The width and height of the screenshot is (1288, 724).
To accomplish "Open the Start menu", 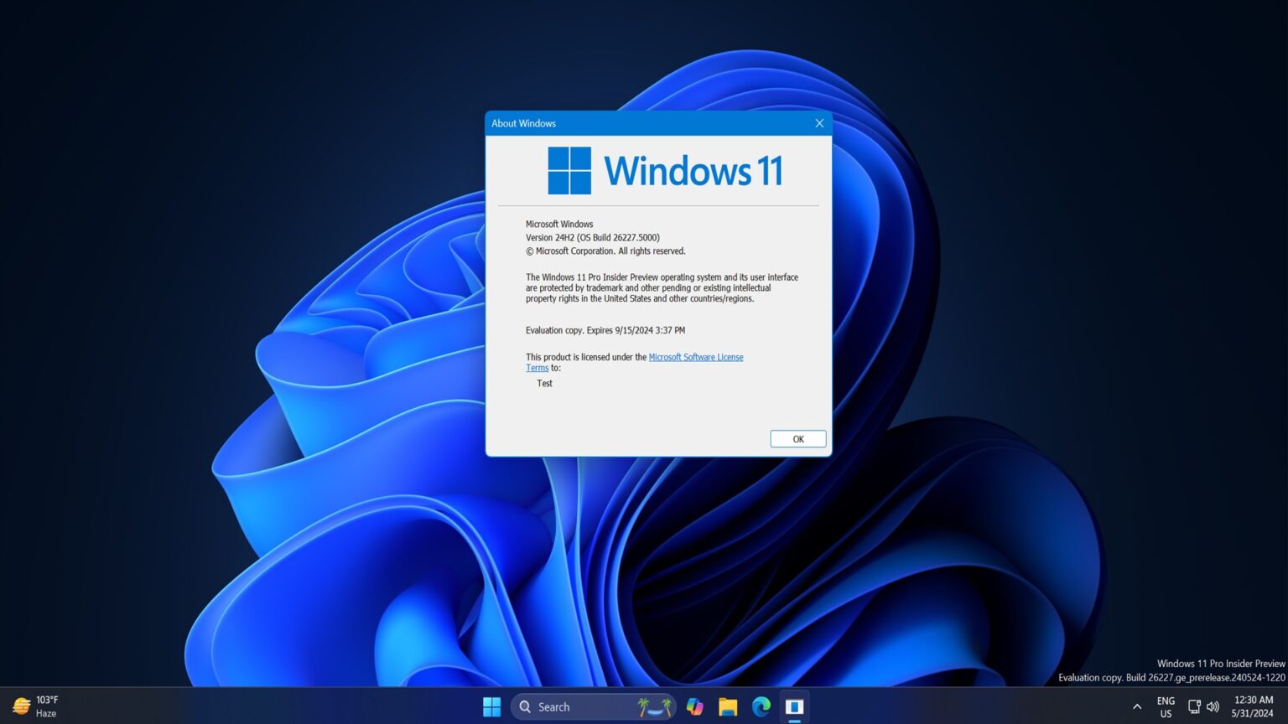I will pyautogui.click(x=491, y=706).
